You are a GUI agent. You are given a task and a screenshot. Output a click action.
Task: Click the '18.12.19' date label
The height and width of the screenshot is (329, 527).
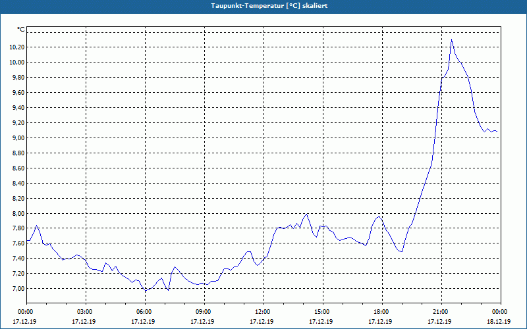click(499, 321)
